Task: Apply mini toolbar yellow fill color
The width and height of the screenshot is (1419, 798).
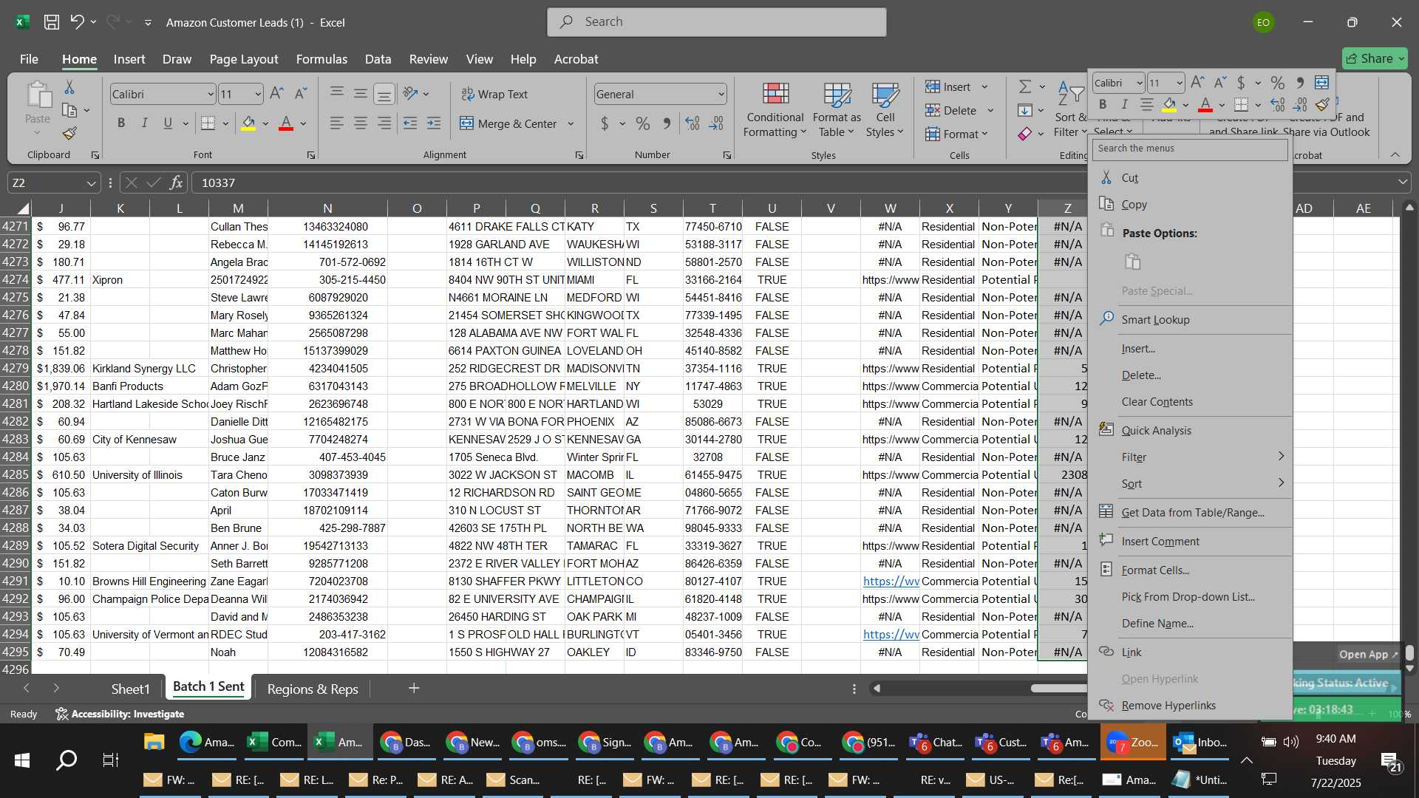Action: [1169, 105]
